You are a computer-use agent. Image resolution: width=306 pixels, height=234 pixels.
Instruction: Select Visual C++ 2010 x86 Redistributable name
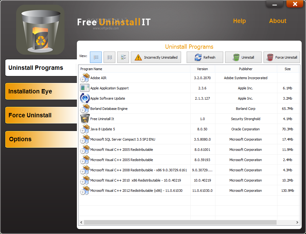pos(135,180)
